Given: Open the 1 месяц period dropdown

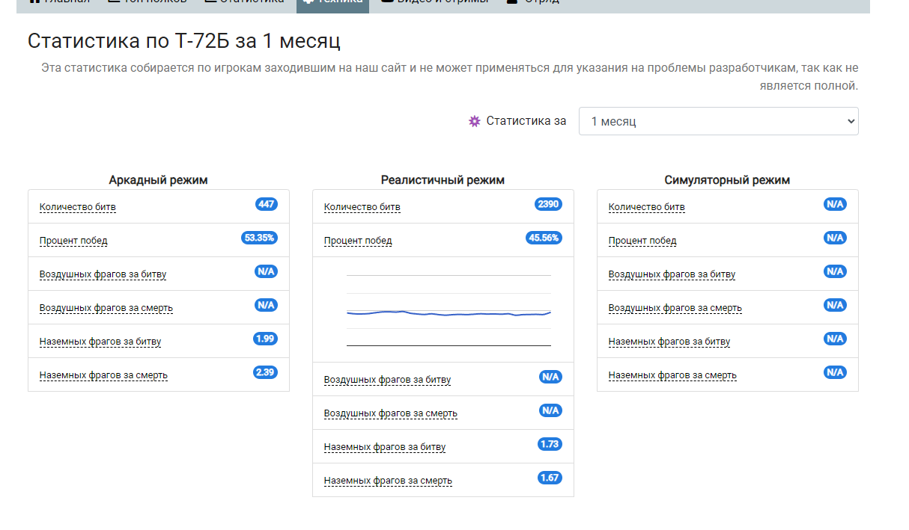Looking at the screenshot, I should pyautogui.click(x=718, y=121).
